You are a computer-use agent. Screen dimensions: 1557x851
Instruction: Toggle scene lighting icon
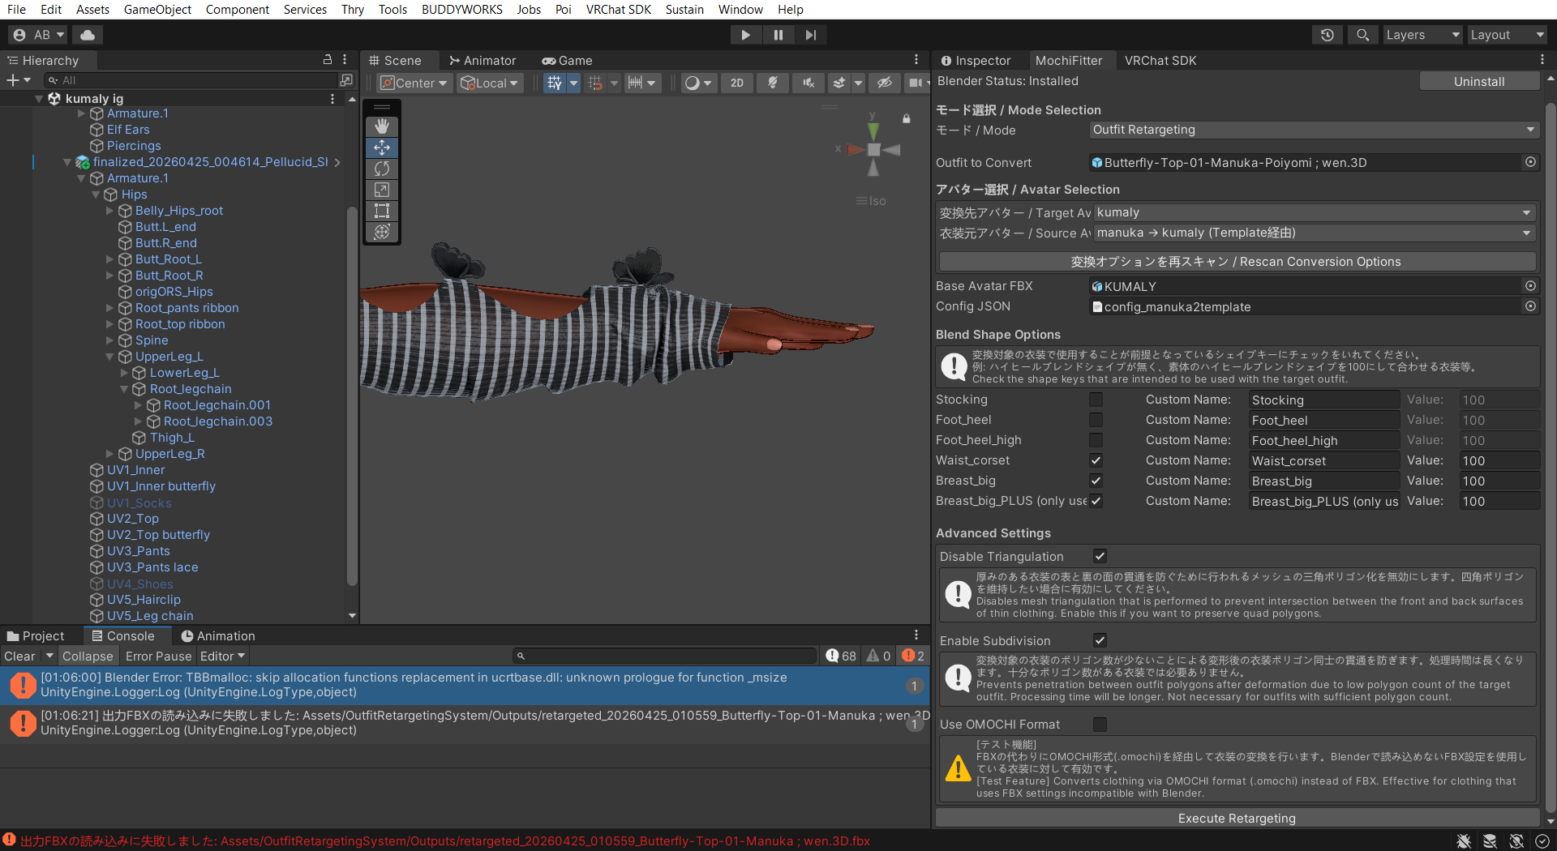[x=773, y=83]
